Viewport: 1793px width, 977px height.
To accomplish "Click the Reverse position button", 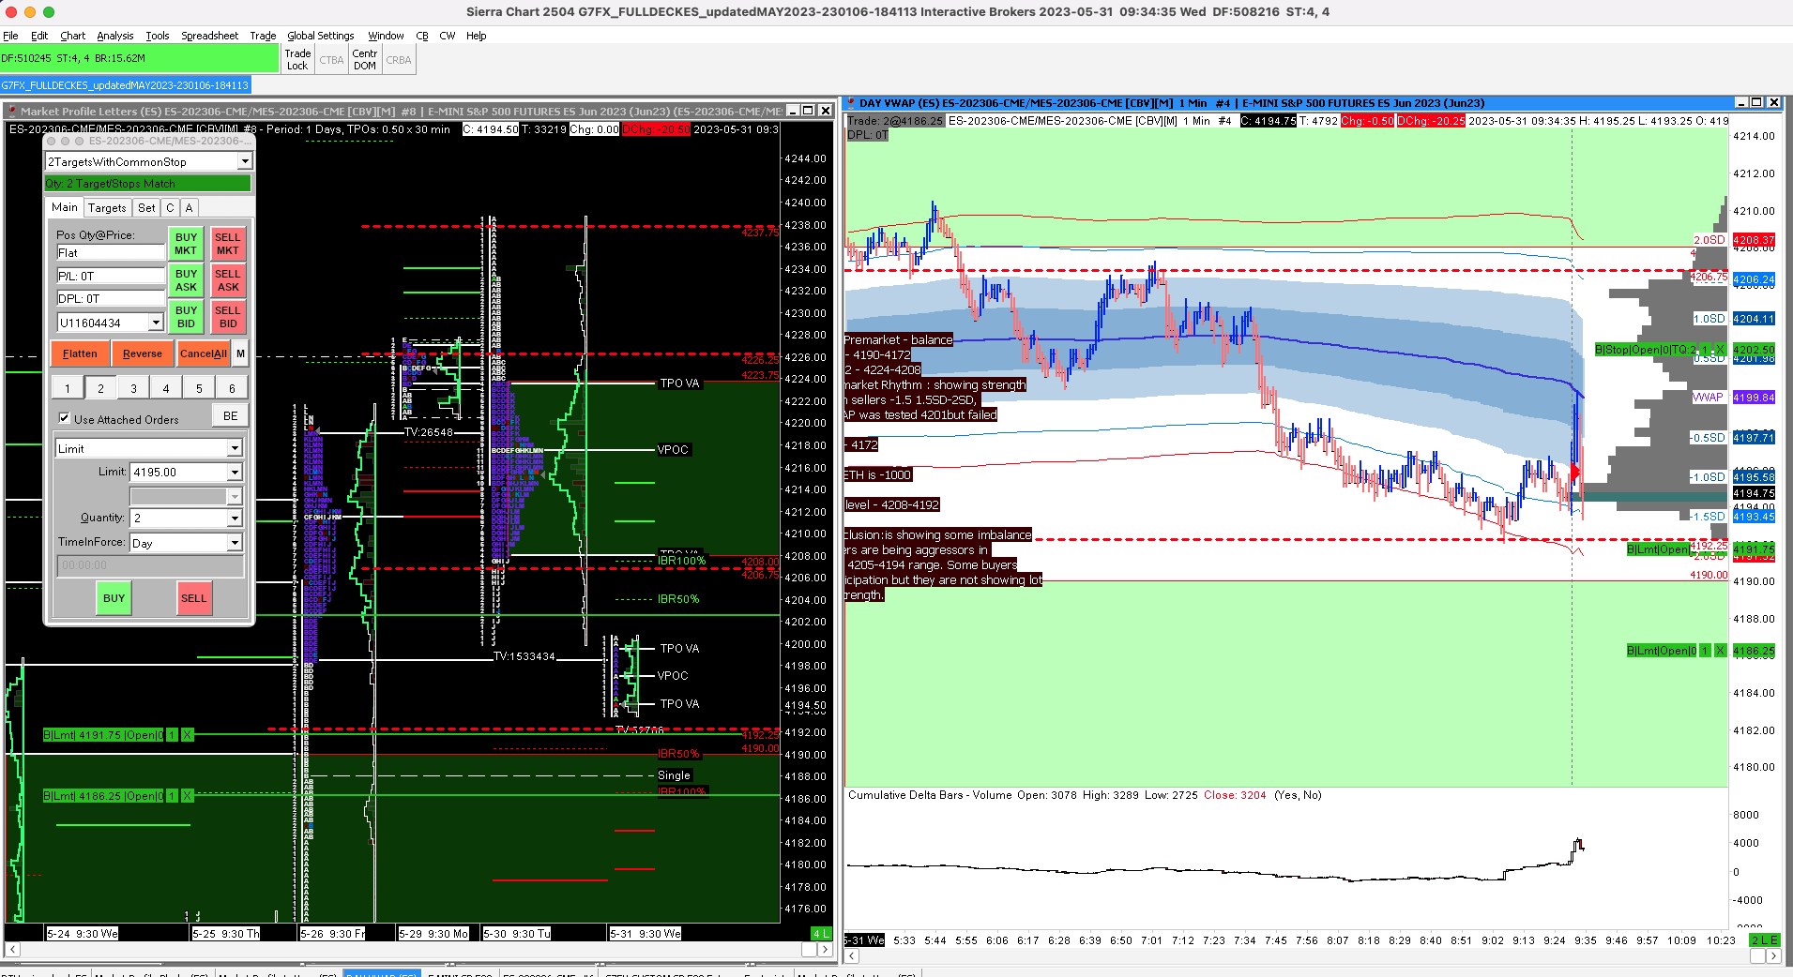I will click(x=143, y=353).
